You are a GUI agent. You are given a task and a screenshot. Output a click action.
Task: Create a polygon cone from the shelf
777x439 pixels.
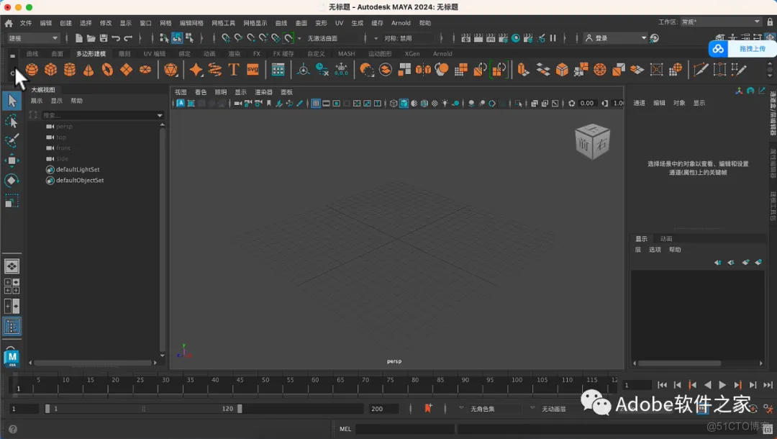click(88, 70)
